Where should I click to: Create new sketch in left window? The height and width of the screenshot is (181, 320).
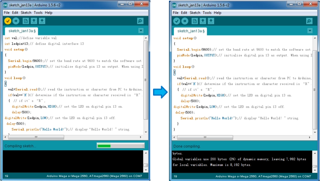click(x=26, y=21)
